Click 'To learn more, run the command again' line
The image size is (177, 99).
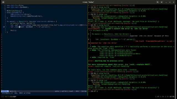113,70
